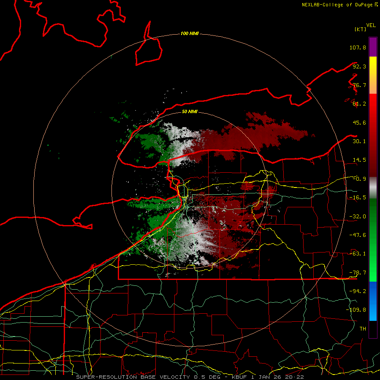
Task: Click the bright green segment of color bar
Action: pos(373,266)
